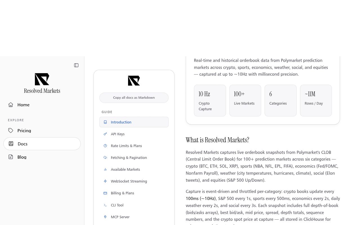This screenshot has width=349, height=225.
Task: Click the 10 Hz Crypto Capture card
Action: tap(210, 100)
